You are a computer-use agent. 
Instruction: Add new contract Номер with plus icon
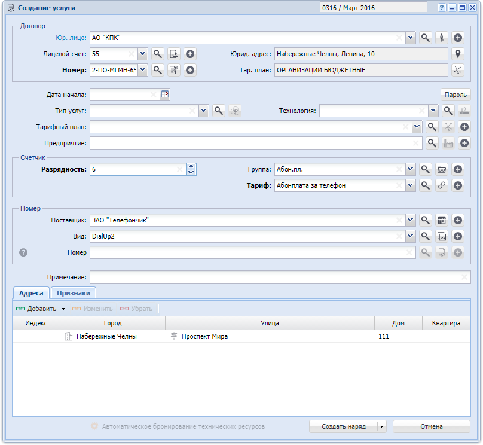[190, 70]
